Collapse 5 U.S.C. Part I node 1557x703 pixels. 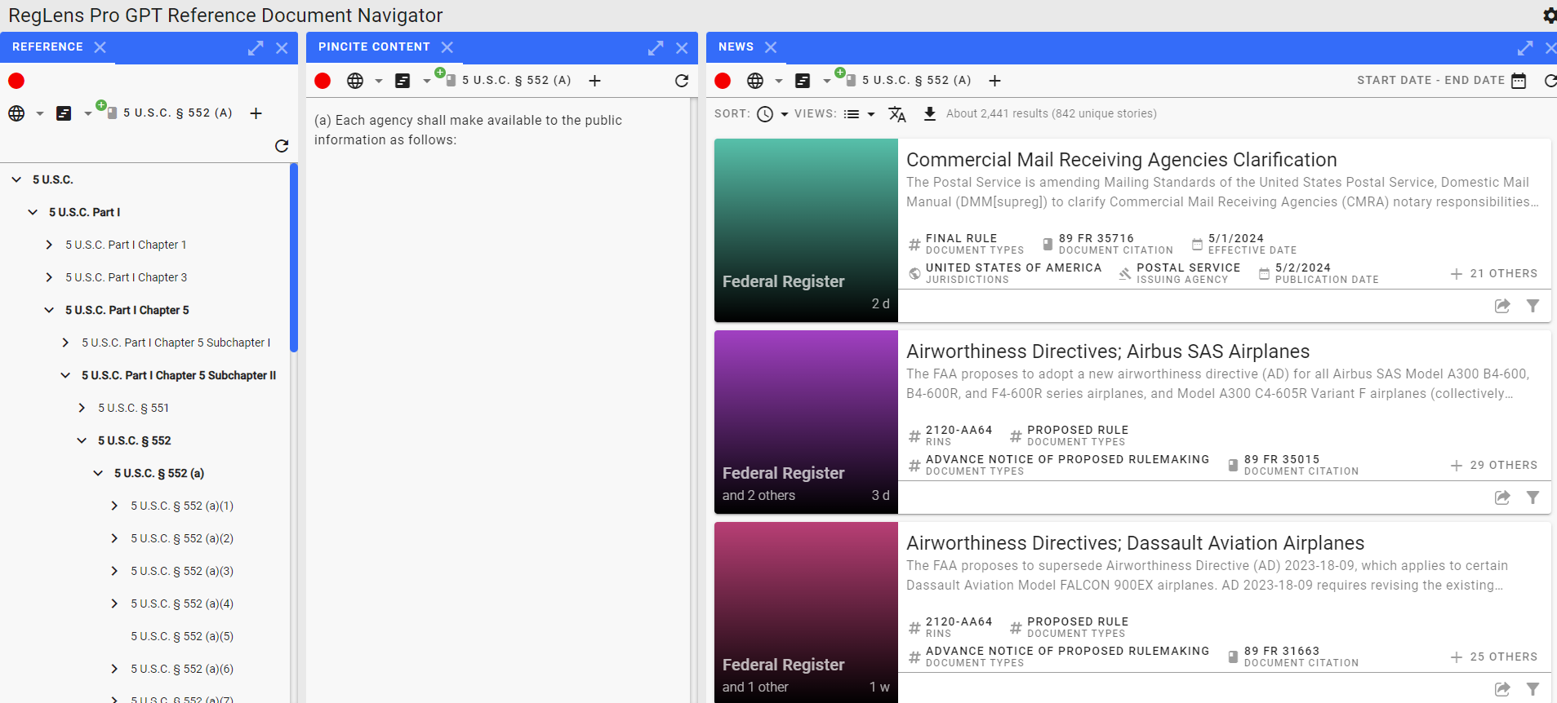[33, 212]
